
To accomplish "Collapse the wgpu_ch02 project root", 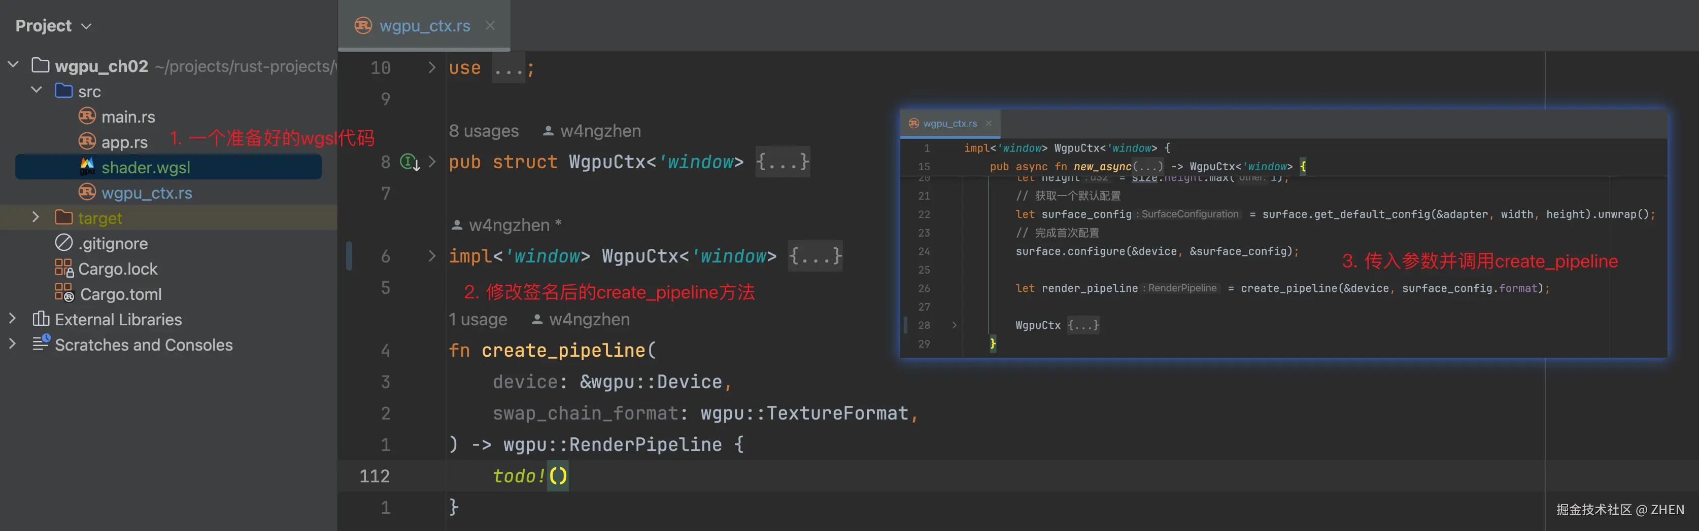I will (x=13, y=64).
